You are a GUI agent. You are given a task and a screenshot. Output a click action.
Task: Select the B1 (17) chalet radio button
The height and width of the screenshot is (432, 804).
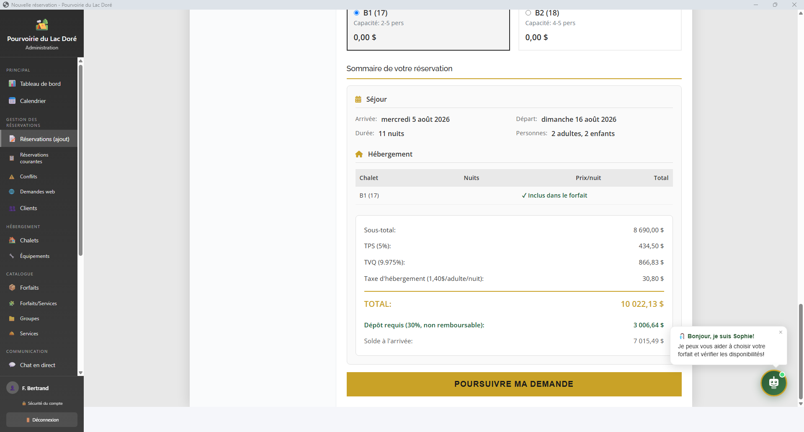pos(356,13)
